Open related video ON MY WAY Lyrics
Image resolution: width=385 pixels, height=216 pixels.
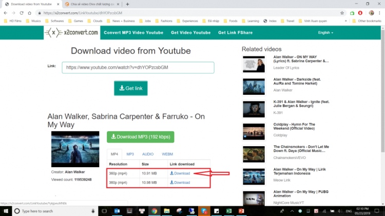[x=301, y=59]
